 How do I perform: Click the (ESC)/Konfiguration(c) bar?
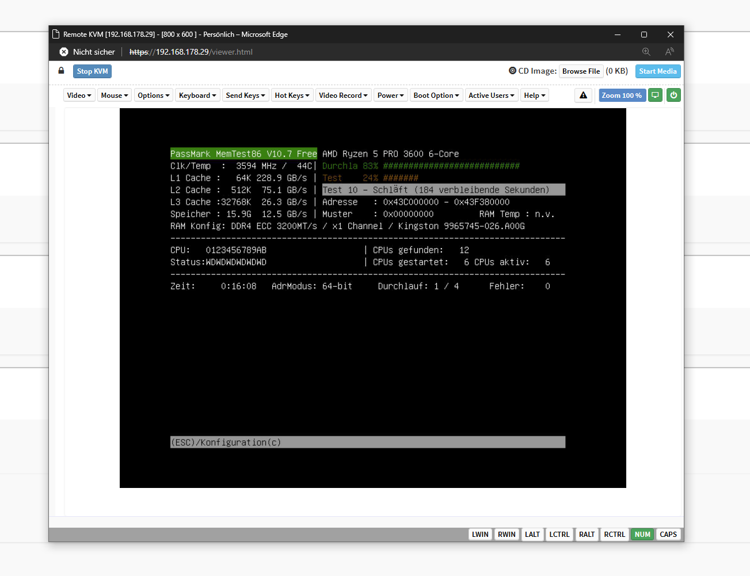click(368, 442)
